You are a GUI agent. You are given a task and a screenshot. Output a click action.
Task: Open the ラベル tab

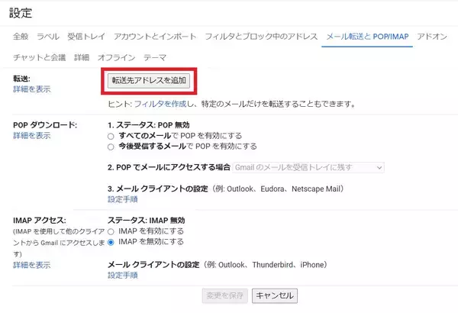(48, 37)
